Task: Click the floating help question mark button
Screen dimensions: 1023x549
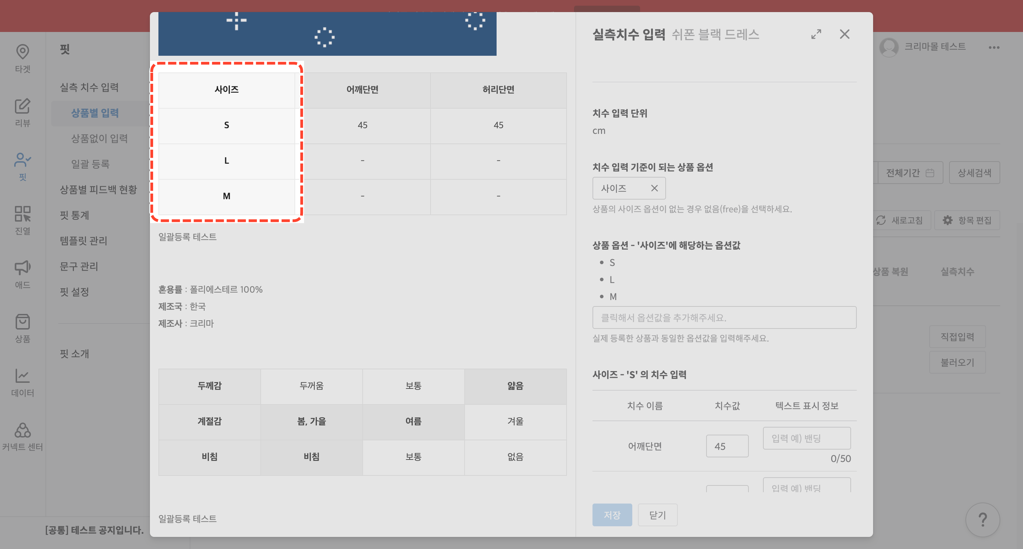Action: [983, 519]
